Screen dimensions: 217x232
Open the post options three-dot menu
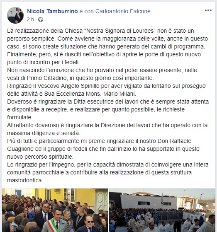[x=208, y=10]
